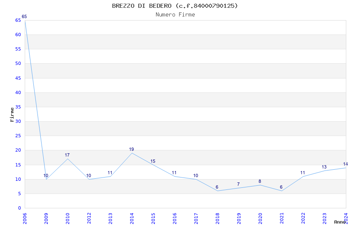Select the data label 11 for year 2022
Screen dimensions: 350x226
pos(303,173)
